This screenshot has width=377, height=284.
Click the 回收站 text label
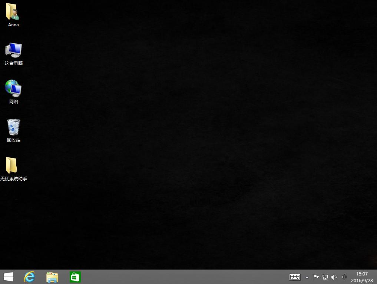[13, 140]
